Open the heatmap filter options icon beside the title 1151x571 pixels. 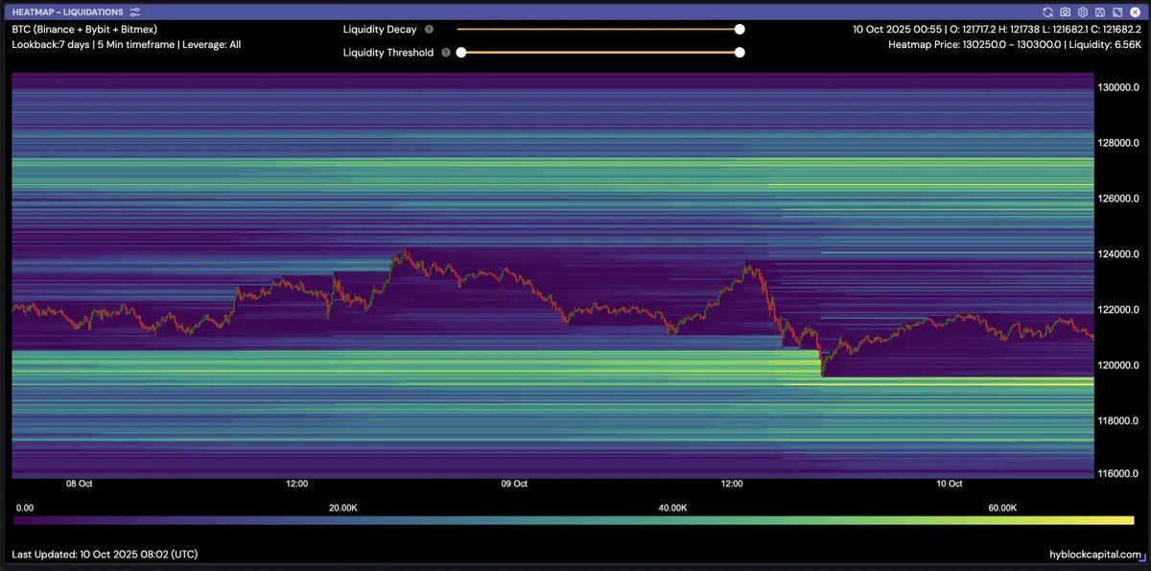point(134,12)
